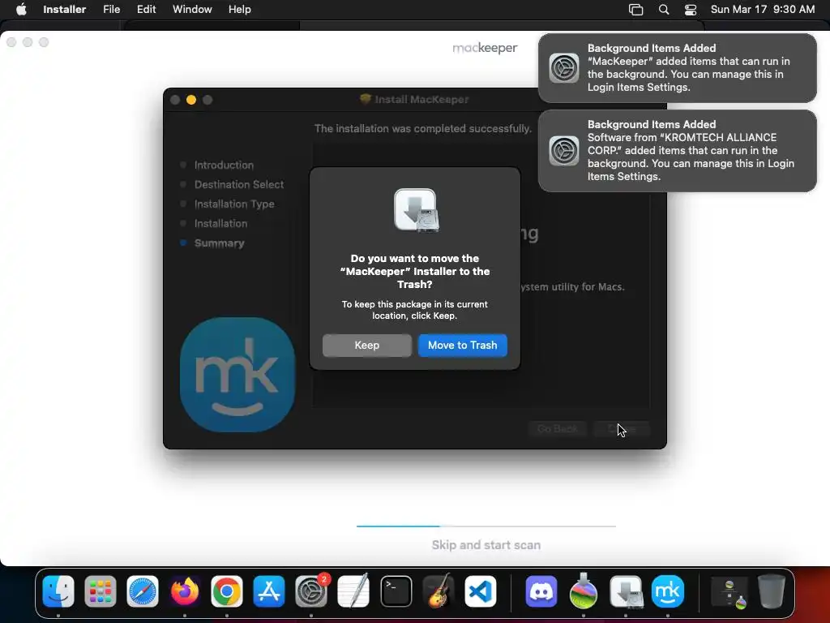This screenshot has height=623, width=830.
Task: Open TextEdit from the Dock
Action: tap(353, 591)
